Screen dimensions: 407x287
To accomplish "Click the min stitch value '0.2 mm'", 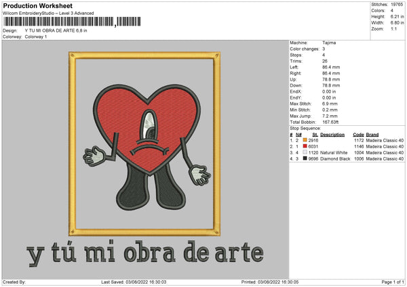I will [x=330, y=110].
